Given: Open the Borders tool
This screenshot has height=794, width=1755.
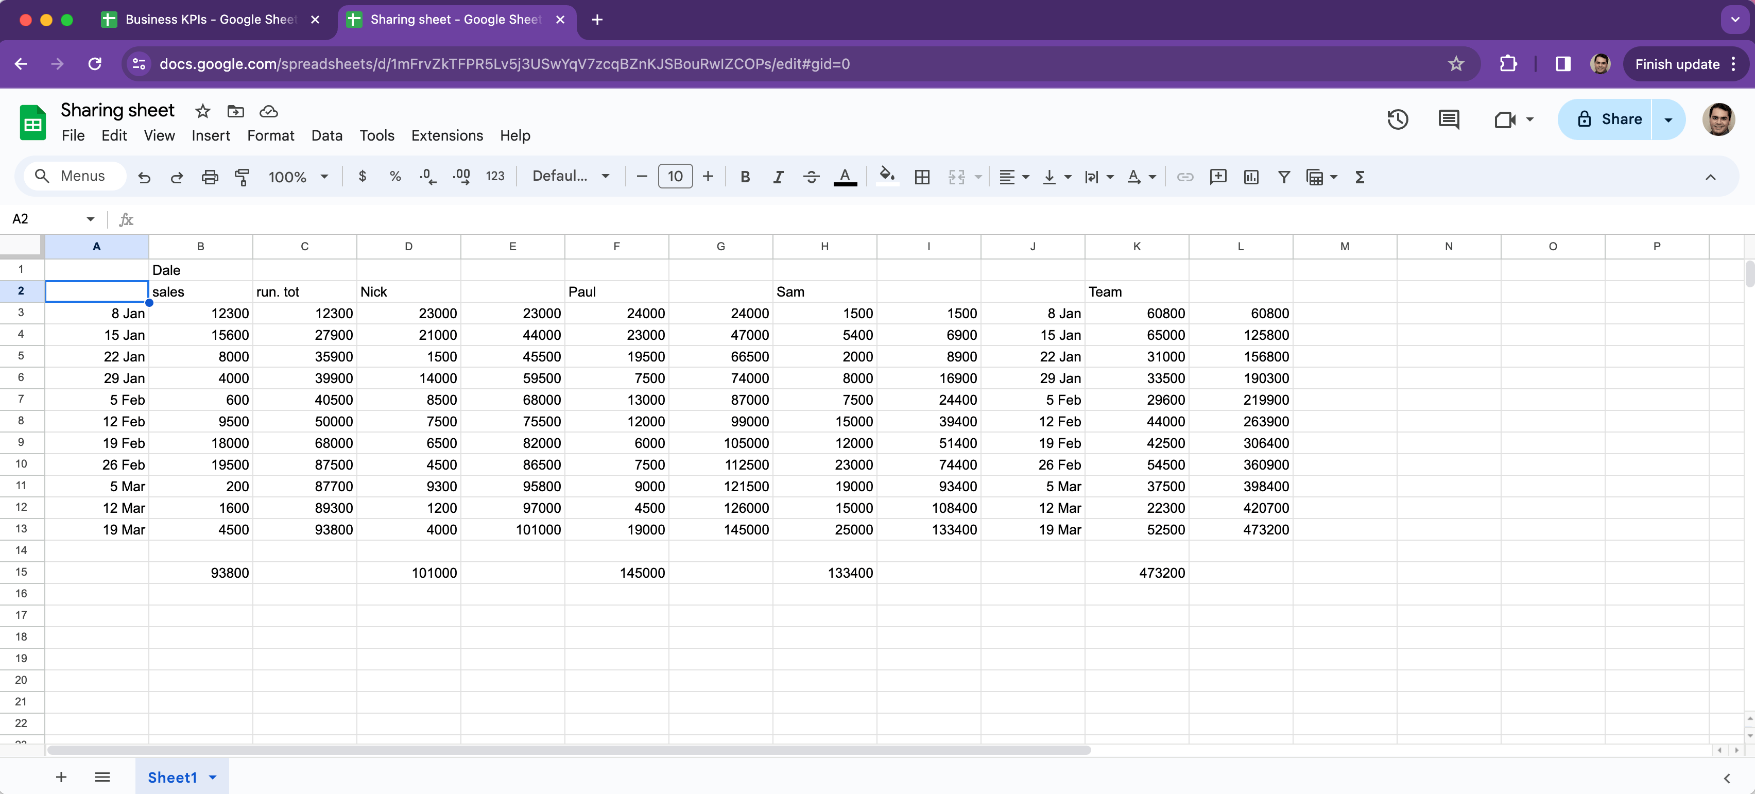Looking at the screenshot, I should [x=922, y=177].
